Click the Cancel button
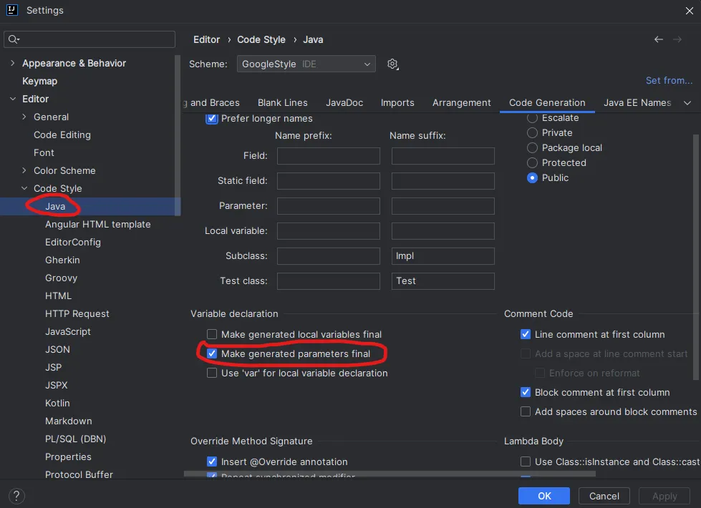Screen dimensions: 701x508 [x=604, y=496]
